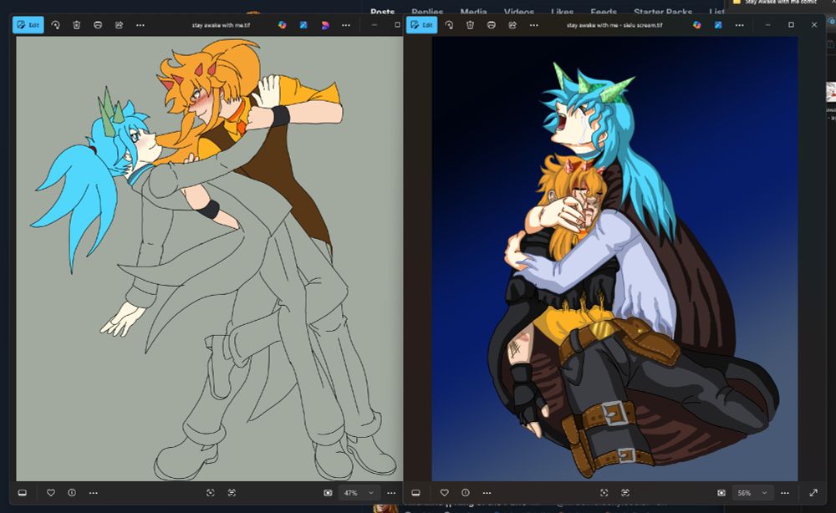Favorite the sielu scream image with heart
The image size is (836, 513).
coord(444,493)
